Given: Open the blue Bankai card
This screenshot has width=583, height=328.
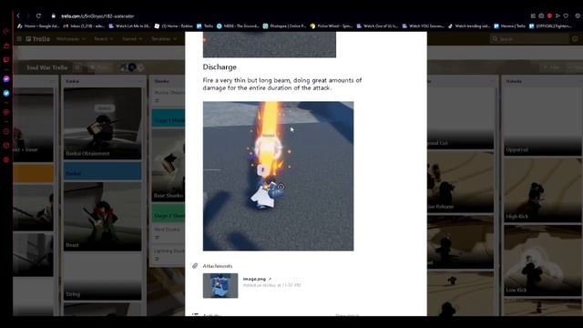Looking at the screenshot, I should coord(103,171).
